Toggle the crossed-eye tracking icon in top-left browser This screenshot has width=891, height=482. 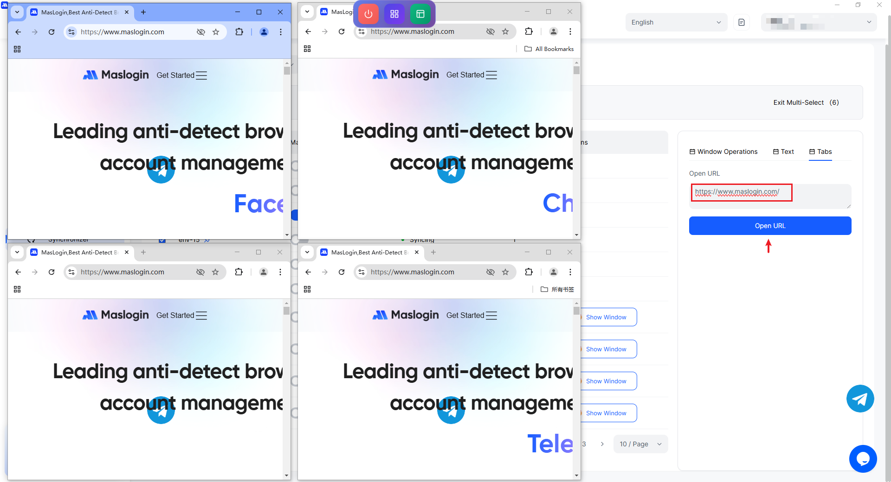[201, 32]
